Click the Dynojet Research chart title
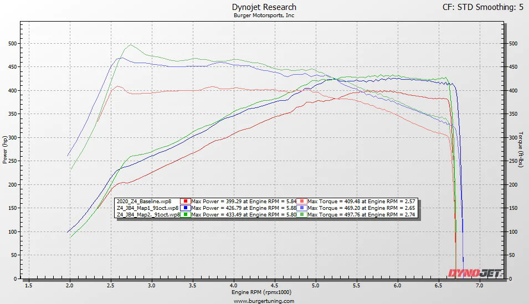 [x=264, y=7]
